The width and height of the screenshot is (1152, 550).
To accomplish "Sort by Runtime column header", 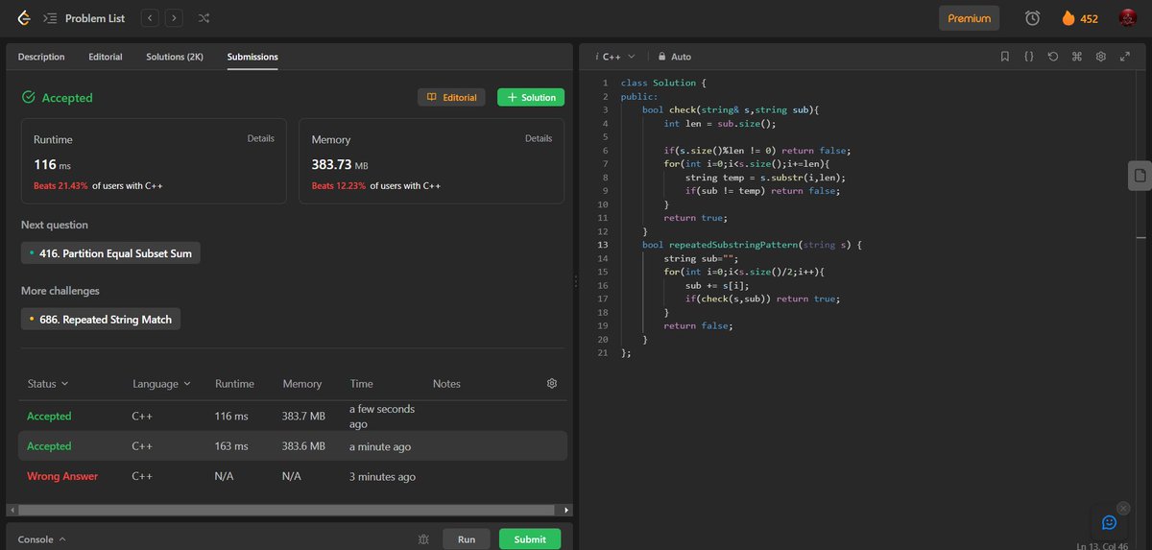I will coord(234,384).
